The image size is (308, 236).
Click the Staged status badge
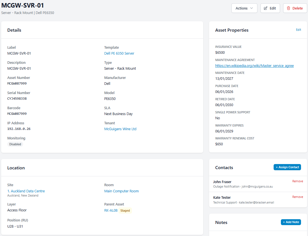(x=125, y=211)
